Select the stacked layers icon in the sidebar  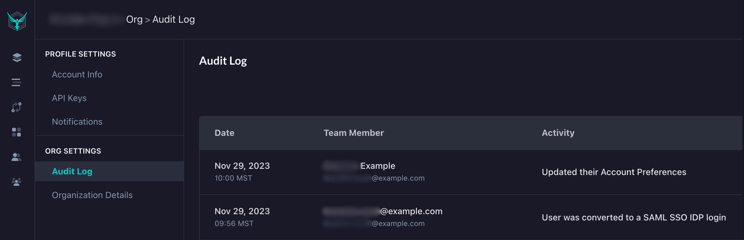tap(16, 57)
